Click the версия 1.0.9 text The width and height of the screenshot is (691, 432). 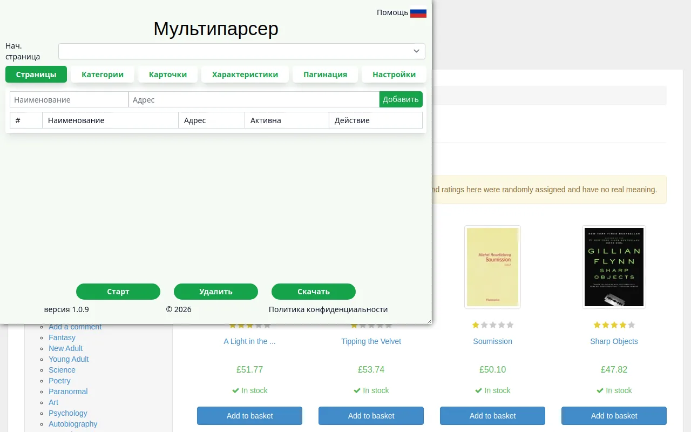point(66,309)
